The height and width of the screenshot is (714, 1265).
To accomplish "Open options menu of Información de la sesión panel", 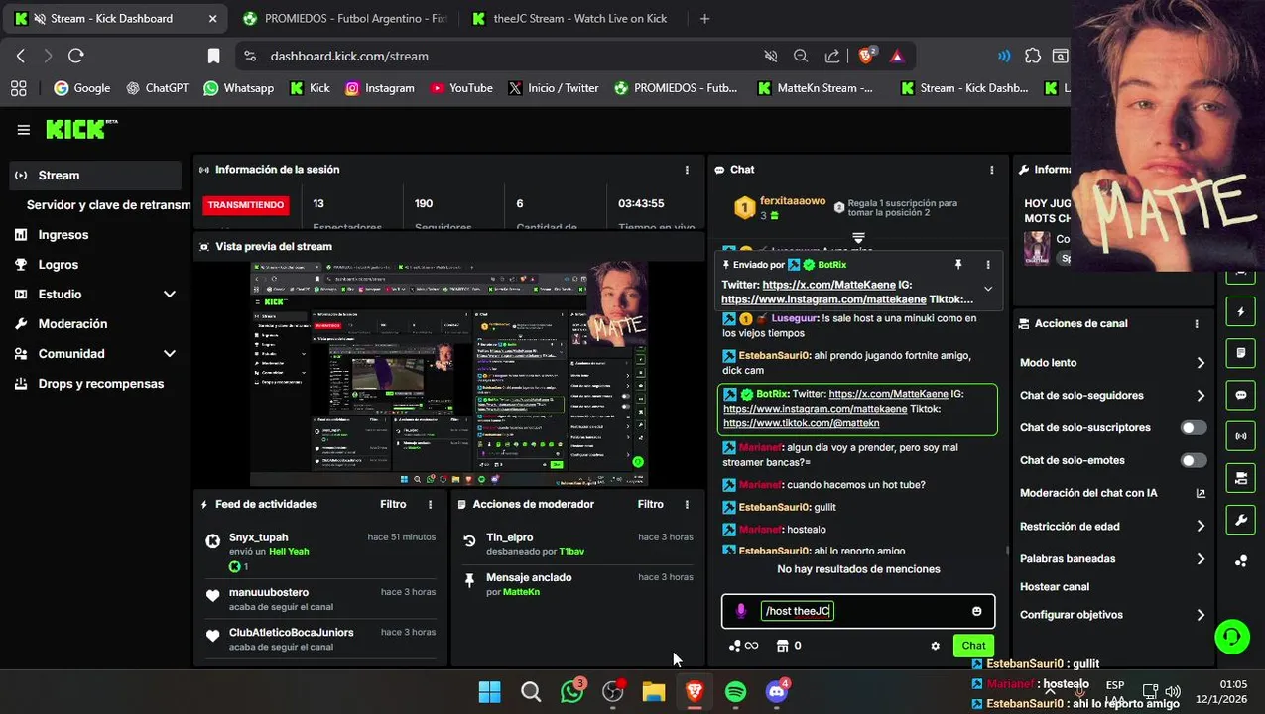I will coord(687,170).
